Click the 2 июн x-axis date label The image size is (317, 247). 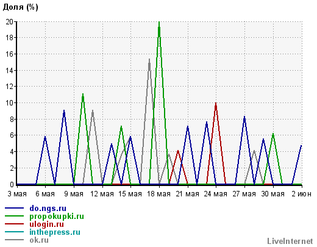[301, 194]
